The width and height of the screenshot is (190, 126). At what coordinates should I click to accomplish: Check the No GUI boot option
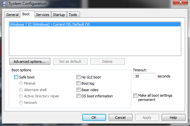(x=78, y=77)
